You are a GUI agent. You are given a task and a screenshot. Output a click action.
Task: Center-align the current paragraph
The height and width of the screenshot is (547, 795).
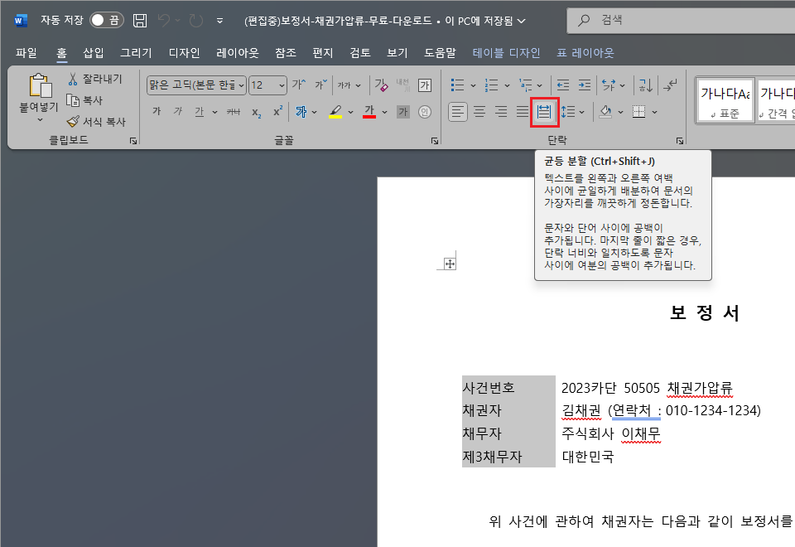point(479,111)
